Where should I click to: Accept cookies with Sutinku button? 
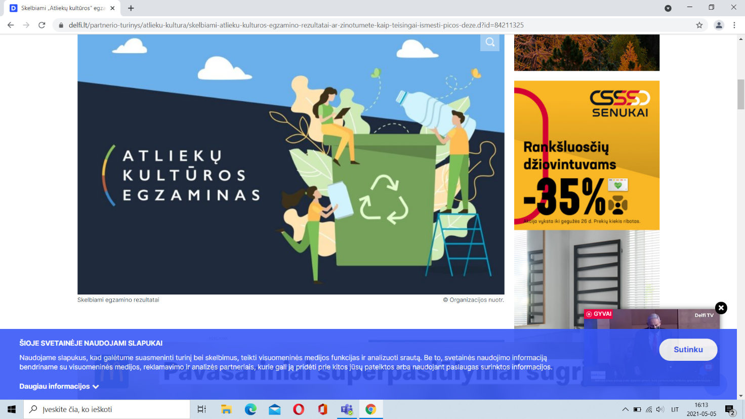click(x=688, y=350)
